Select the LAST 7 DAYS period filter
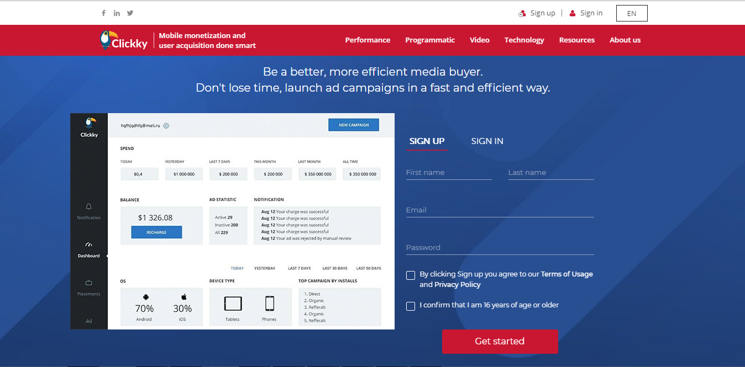745x367 pixels. [300, 268]
